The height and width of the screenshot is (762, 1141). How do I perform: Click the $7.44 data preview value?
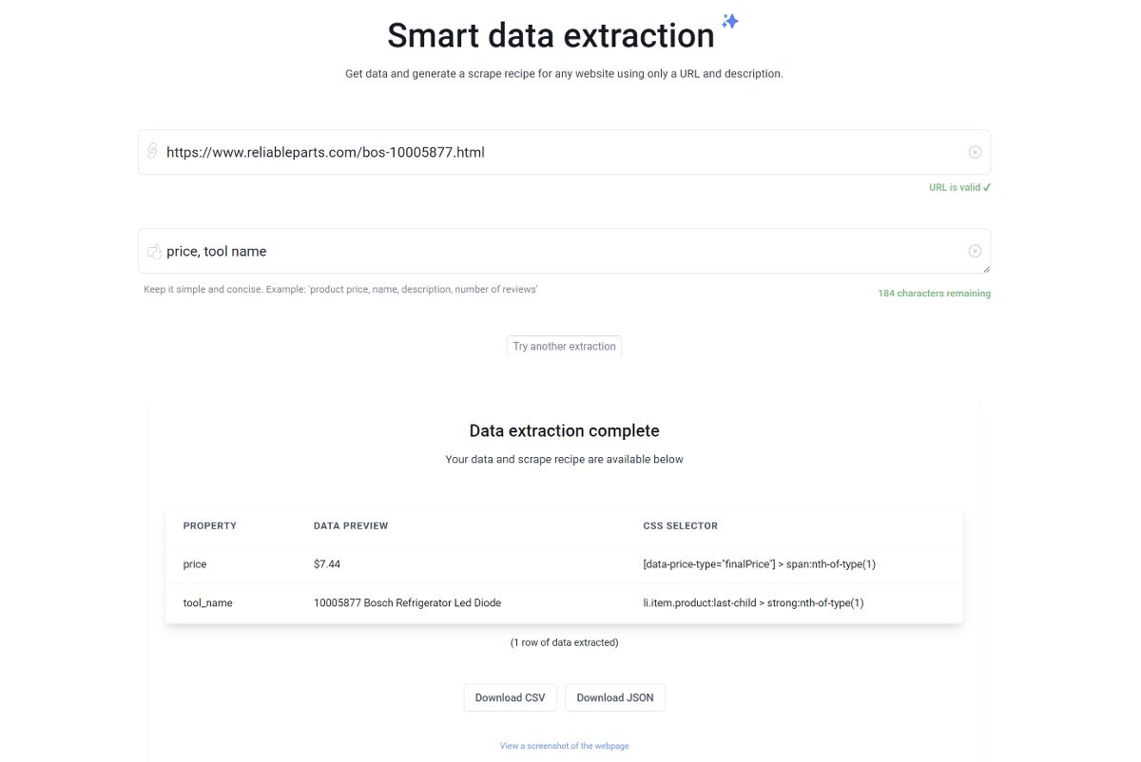(x=327, y=564)
